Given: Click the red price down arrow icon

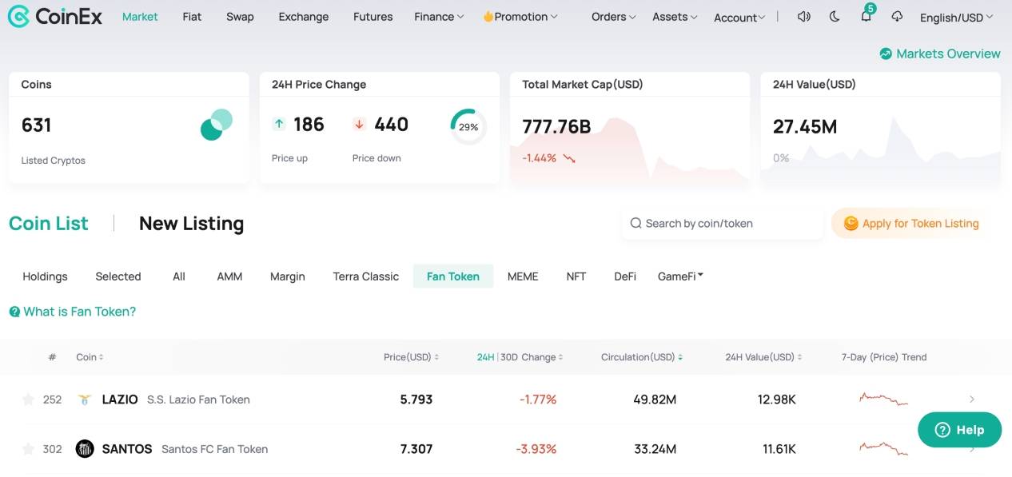Looking at the screenshot, I should [360, 124].
